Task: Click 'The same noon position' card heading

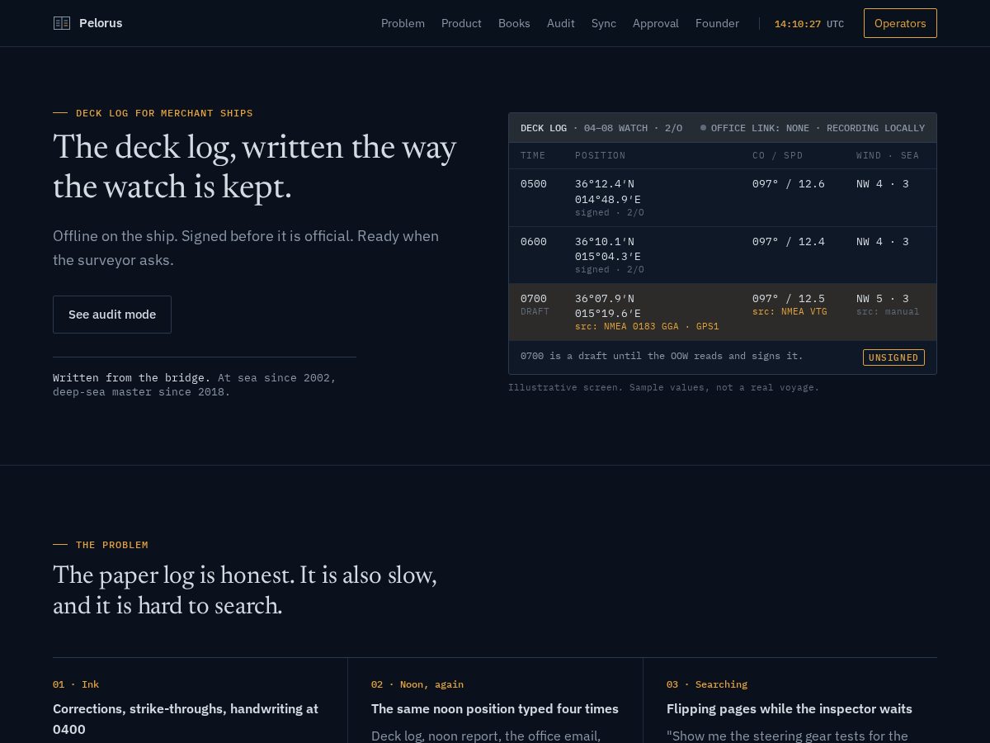Action: 495,708
